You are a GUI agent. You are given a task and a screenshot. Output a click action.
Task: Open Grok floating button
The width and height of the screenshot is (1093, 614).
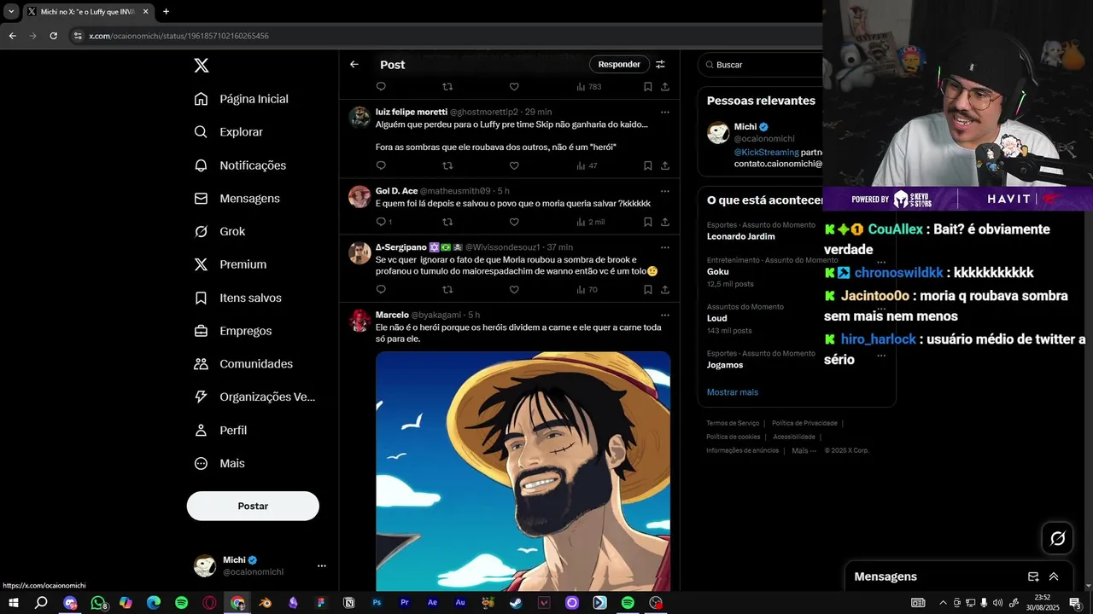click(1057, 538)
